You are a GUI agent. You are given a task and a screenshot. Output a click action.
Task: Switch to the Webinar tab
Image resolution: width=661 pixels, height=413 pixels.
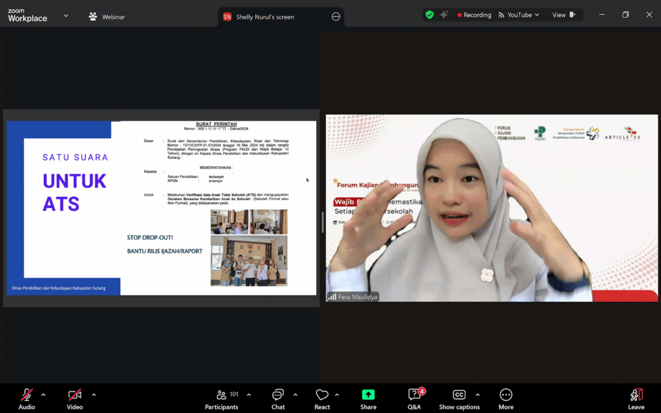pyautogui.click(x=107, y=16)
